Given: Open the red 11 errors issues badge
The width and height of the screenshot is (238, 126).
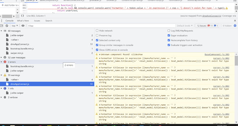Looking at the screenshot, I should tap(210, 26).
